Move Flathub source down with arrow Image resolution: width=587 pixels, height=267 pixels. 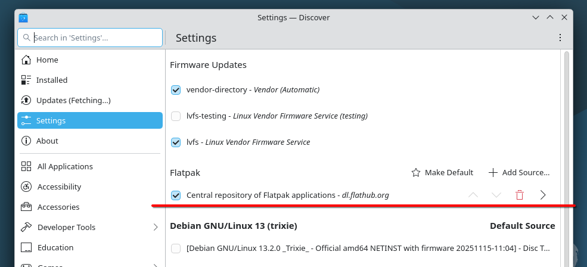coord(496,195)
